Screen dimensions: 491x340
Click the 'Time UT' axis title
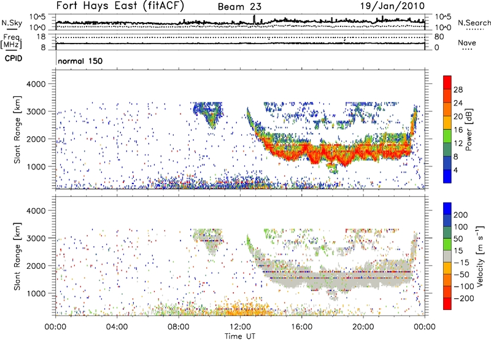(240, 336)
